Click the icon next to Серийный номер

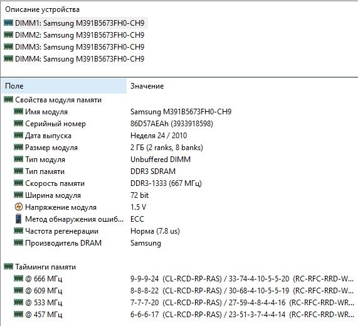pos(18,123)
